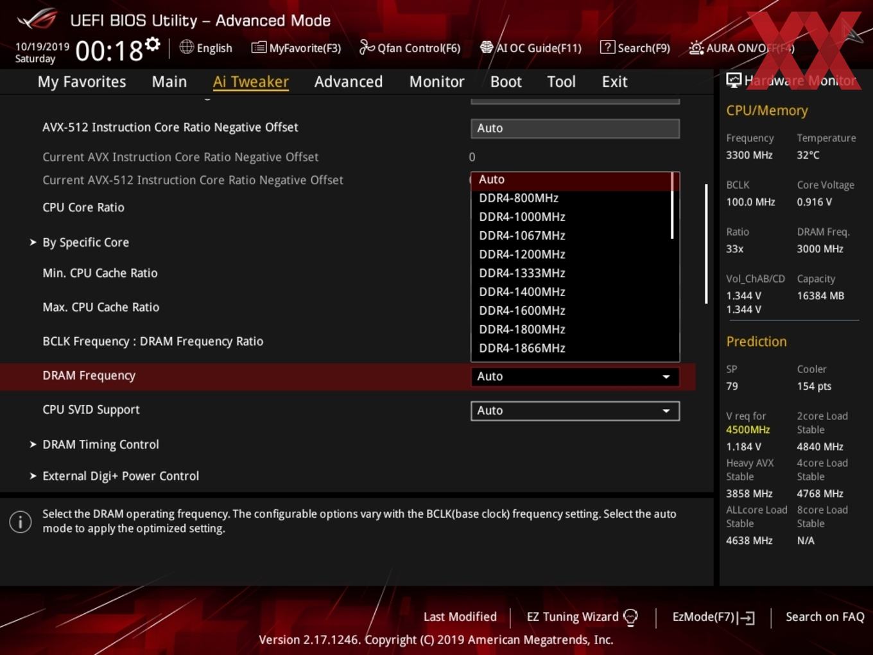Select DDR4-1600MHz option

click(x=571, y=310)
